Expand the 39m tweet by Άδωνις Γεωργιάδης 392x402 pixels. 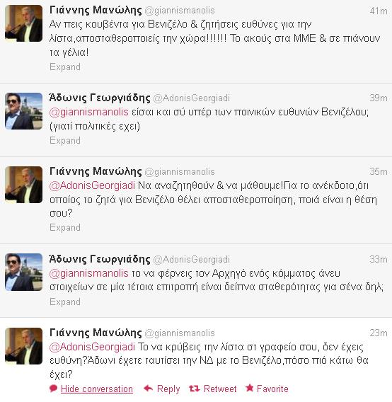(x=65, y=141)
